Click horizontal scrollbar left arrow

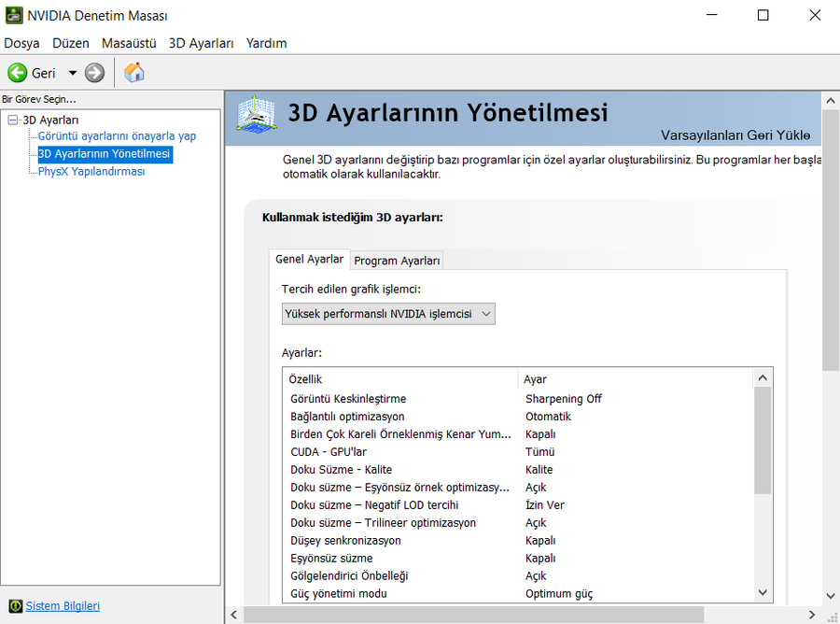[x=233, y=615]
